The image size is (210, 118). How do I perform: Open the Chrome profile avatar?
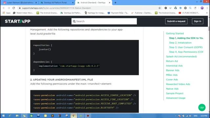click(x=202, y=8)
